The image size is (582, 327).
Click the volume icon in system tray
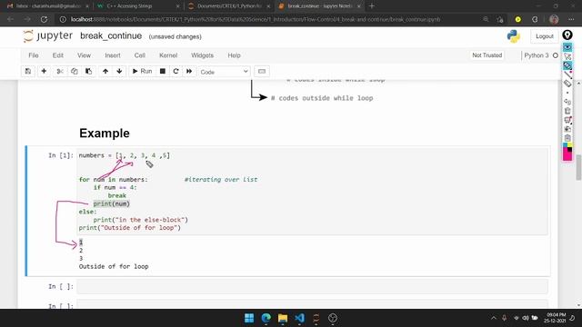[526, 318]
